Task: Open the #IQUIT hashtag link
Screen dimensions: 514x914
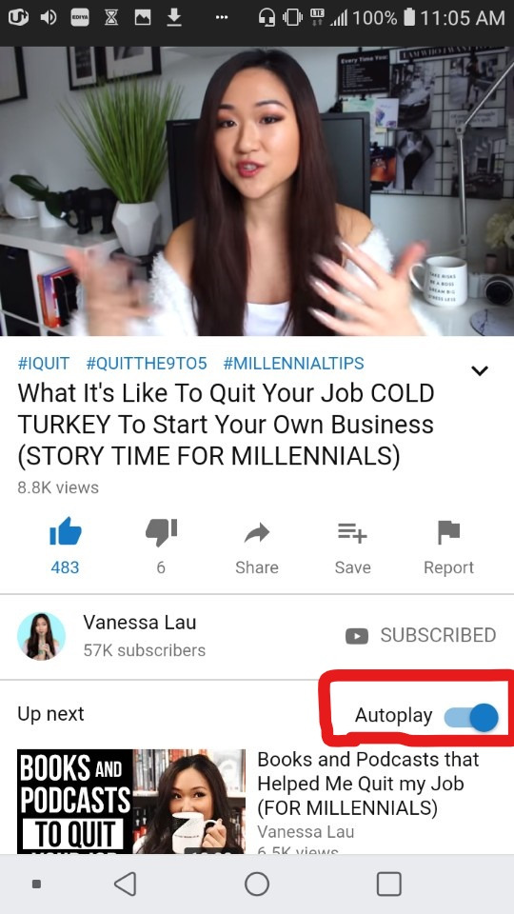Action: click(44, 363)
